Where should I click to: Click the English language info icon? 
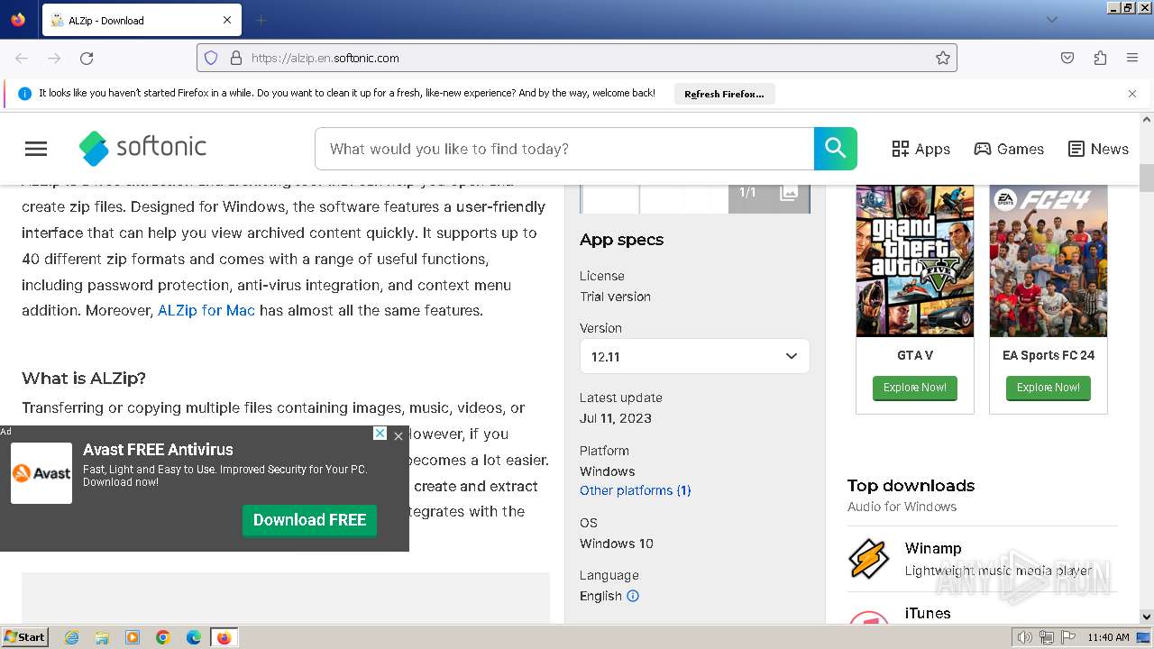pyautogui.click(x=633, y=596)
